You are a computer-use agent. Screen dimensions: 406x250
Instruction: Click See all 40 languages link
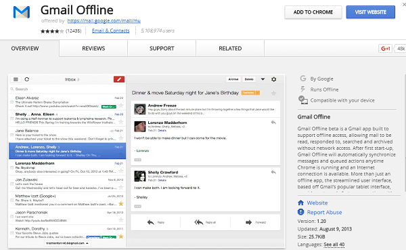334,245
